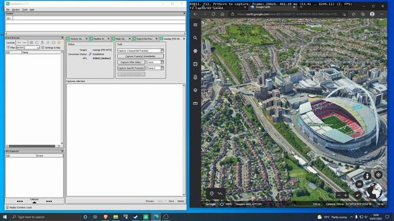Open RenderDoc File menu
Screen dimensions: 394x221
8,10
